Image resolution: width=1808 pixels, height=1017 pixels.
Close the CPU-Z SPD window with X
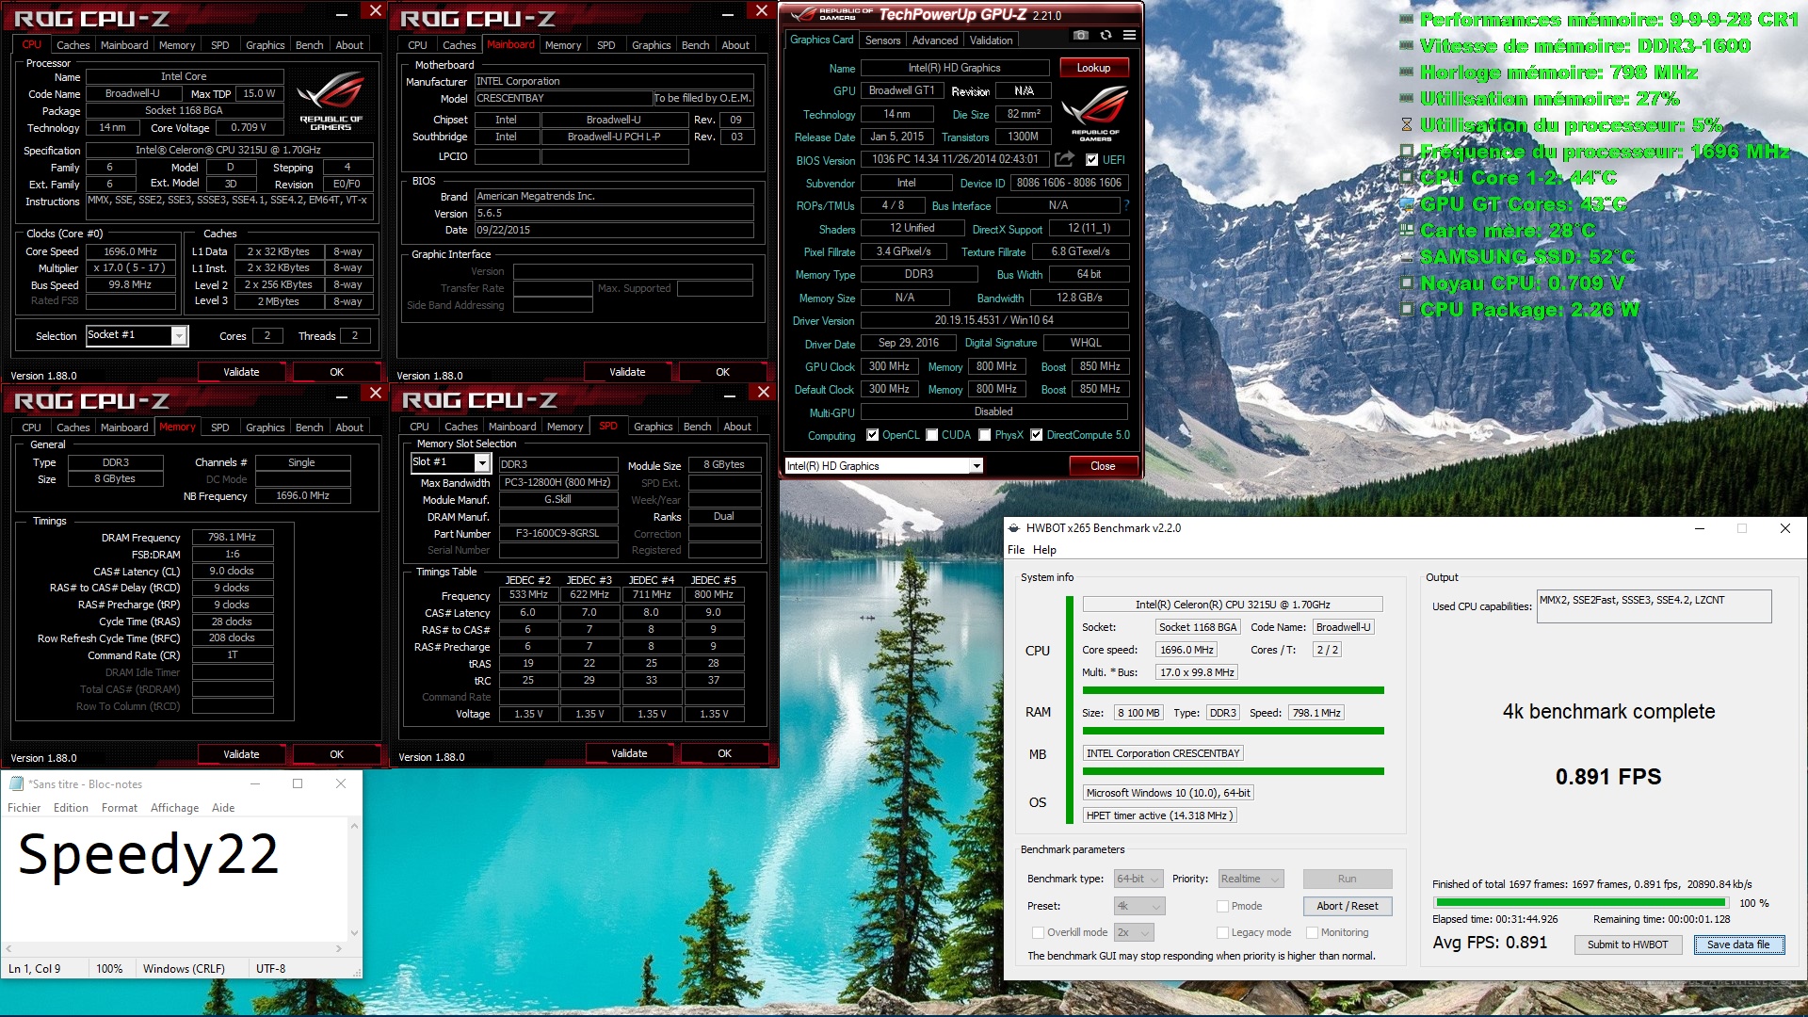[x=764, y=392]
